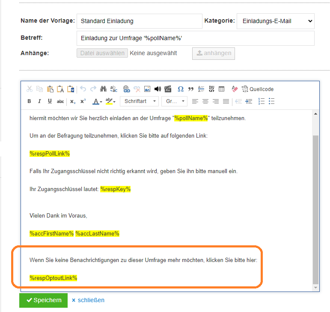The image size is (330, 312).
Task: Click the Name der Vorlage field
Action: pos(140,21)
